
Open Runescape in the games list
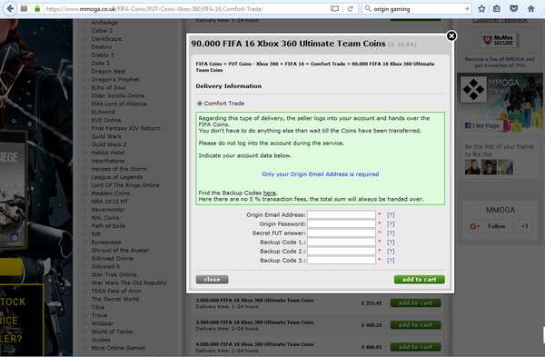106,242
